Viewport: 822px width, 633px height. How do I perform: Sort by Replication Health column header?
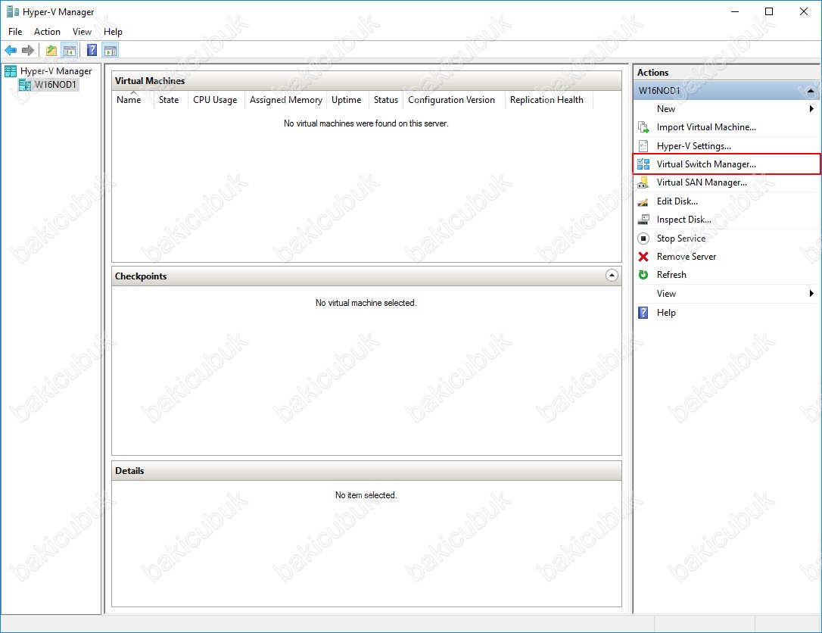click(x=549, y=100)
